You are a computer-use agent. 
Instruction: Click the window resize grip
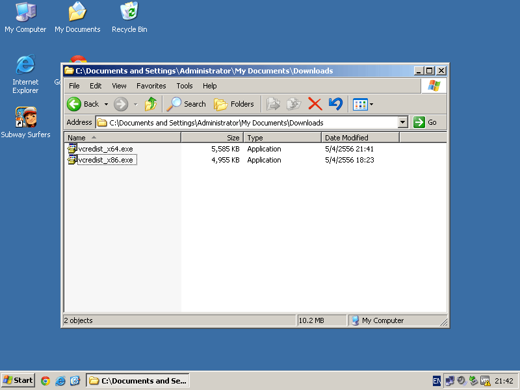(443, 322)
